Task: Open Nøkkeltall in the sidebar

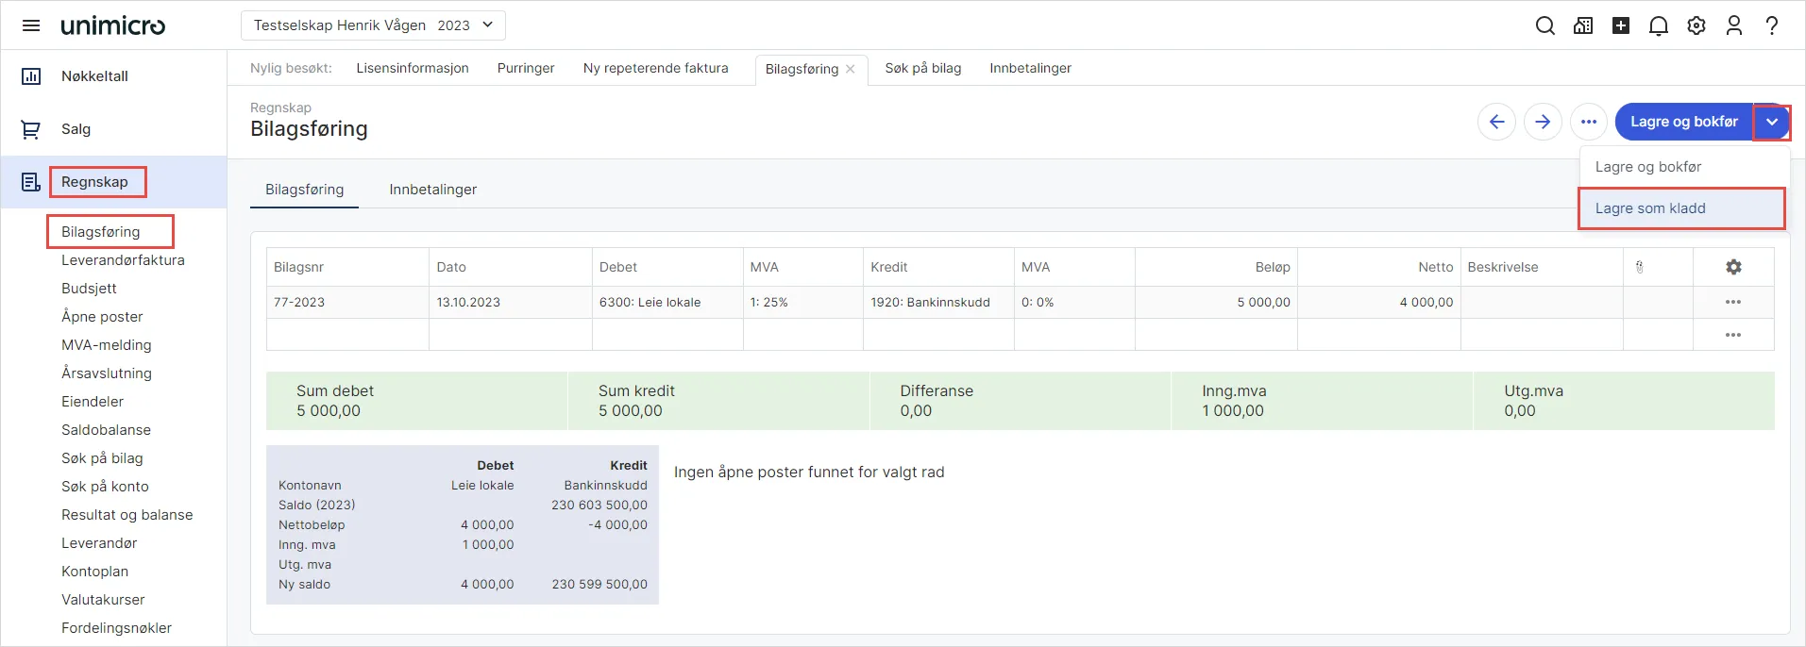Action: point(94,76)
